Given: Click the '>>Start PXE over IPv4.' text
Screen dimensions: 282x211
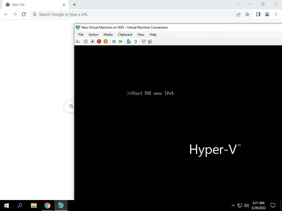Looking at the screenshot, I should point(151,93).
